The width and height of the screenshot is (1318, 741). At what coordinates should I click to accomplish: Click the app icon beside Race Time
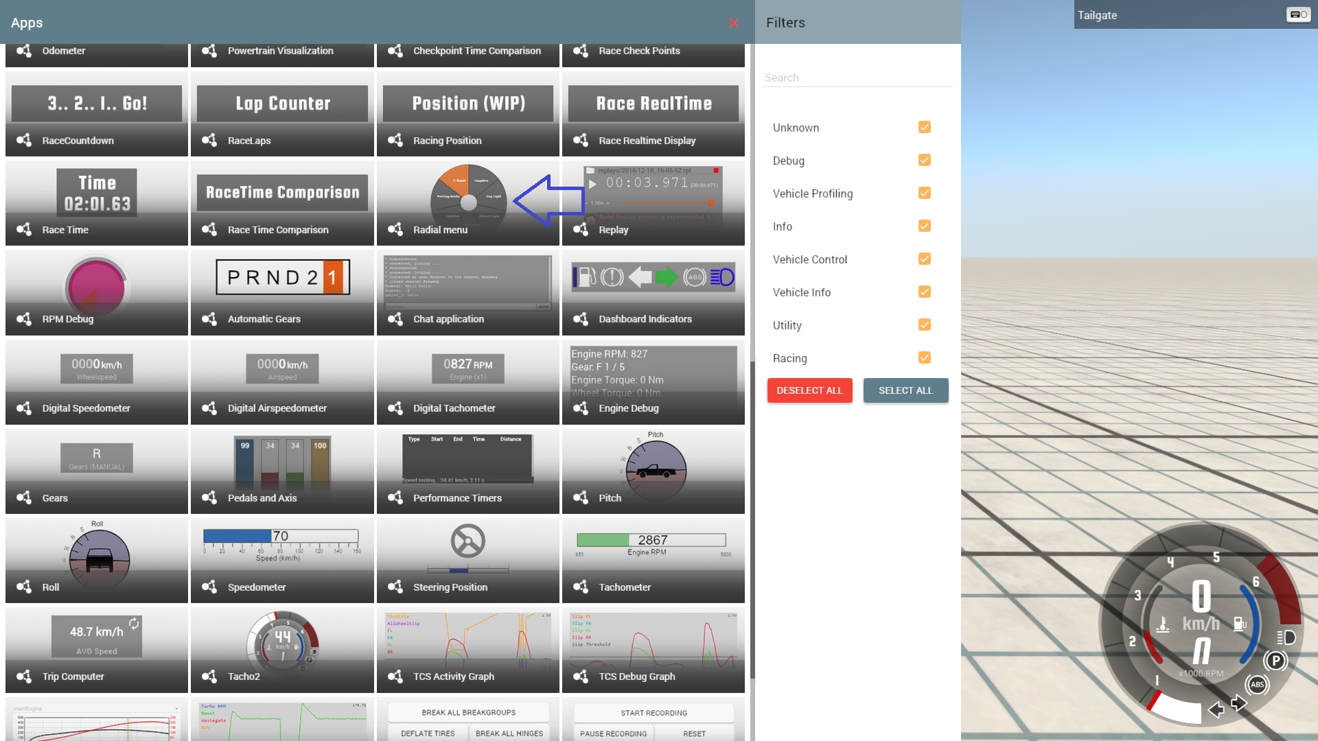pyautogui.click(x=24, y=229)
